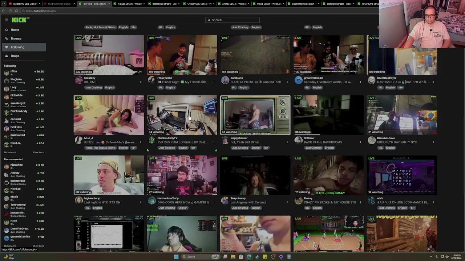Open options menu for BlackAssDave's stream
Screen dimensions: 465x261
click(433, 142)
